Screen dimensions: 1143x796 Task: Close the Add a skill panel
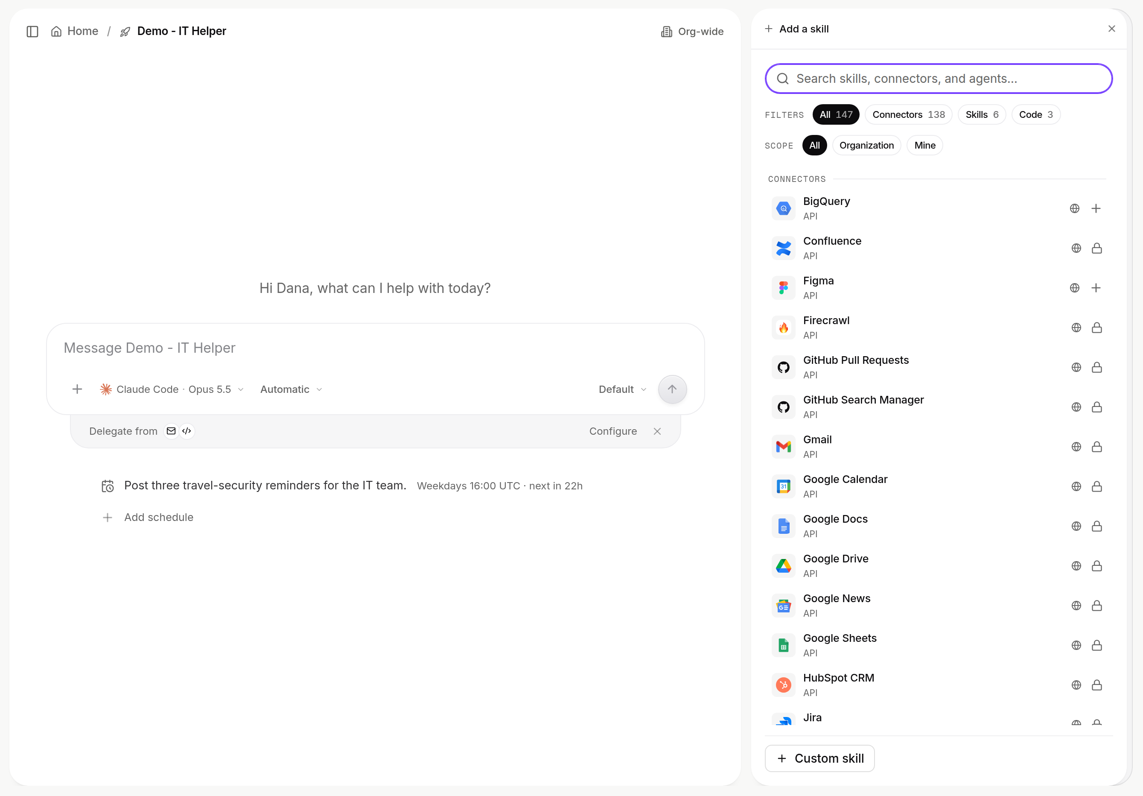pyautogui.click(x=1111, y=29)
